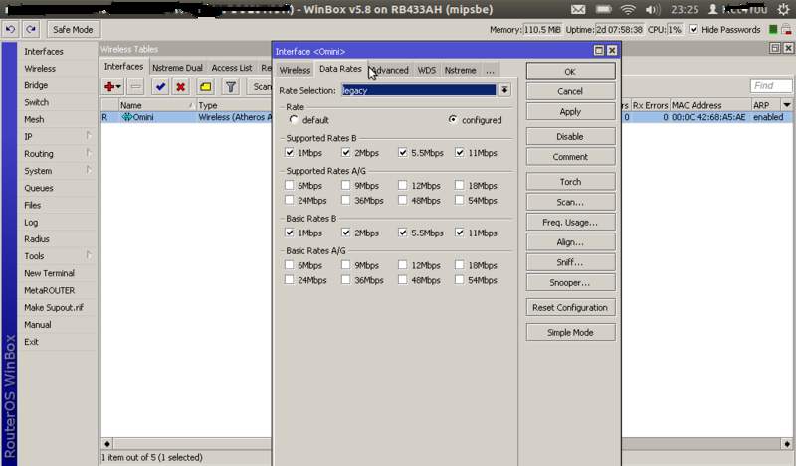This screenshot has height=466, width=796.
Task: Switch to the WDS tab
Action: 427,70
